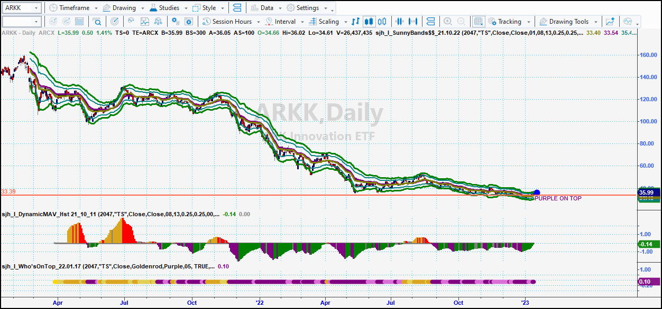The height and width of the screenshot is (309, 662).
Task: Open the Drawing menu
Action: [119, 8]
